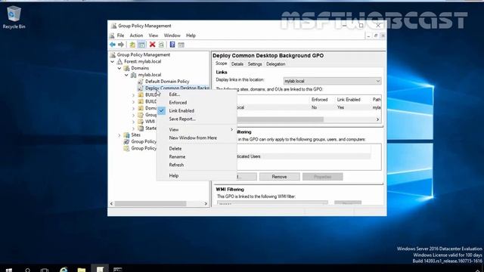
Task: Click tree pane scrollbar right arrow
Action: pos(206,203)
